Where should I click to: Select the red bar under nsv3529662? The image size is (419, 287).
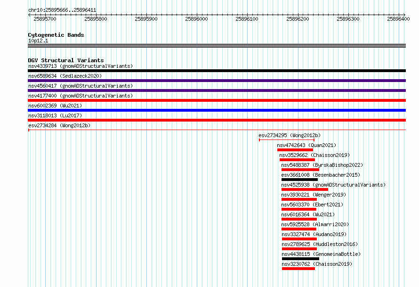tap(297, 160)
